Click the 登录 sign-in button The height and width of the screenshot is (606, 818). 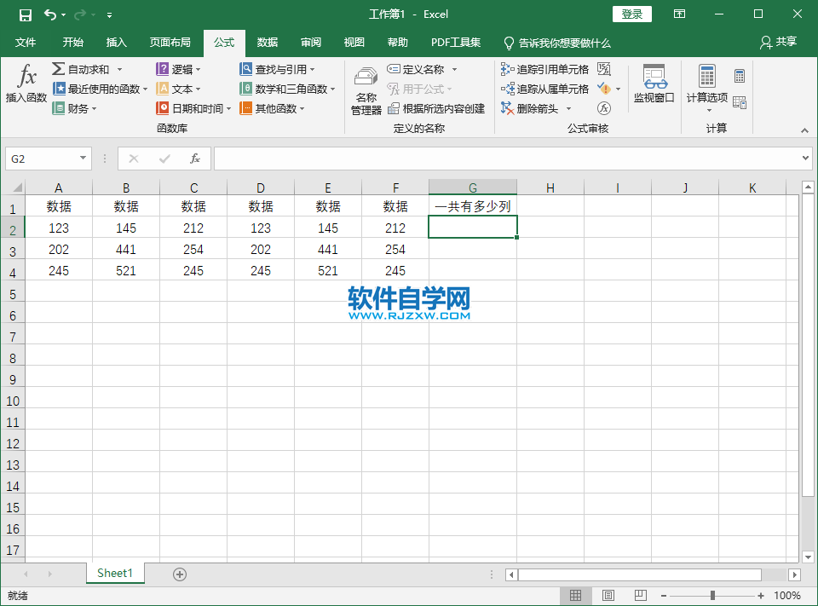pyautogui.click(x=631, y=14)
